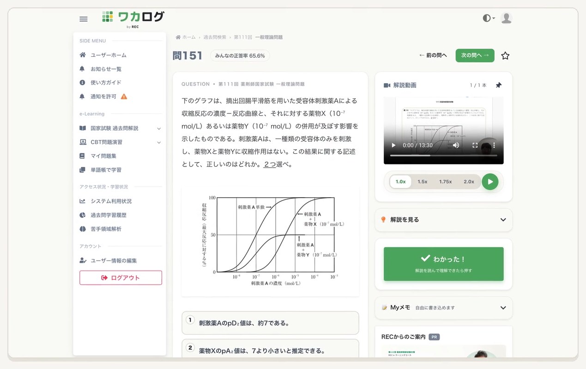Click the orange warning triangle icon
The width and height of the screenshot is (586, 369).
(x=124, y=97)
